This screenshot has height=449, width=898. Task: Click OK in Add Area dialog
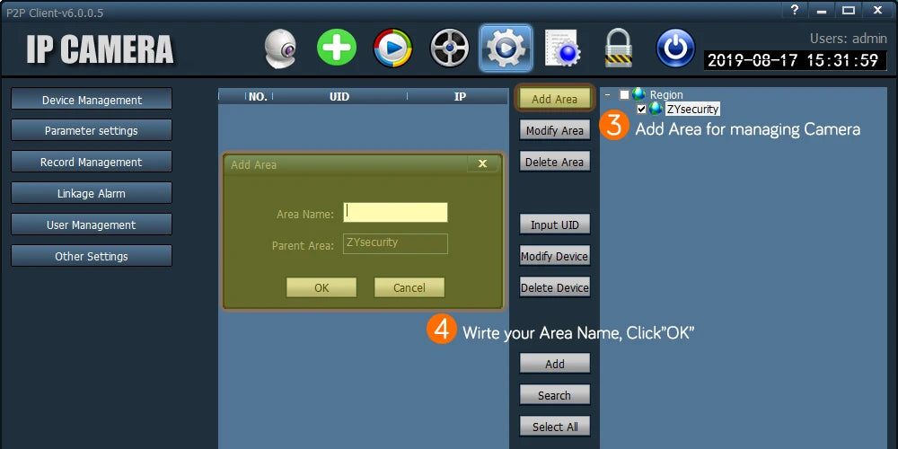click(x=321, y=287)
